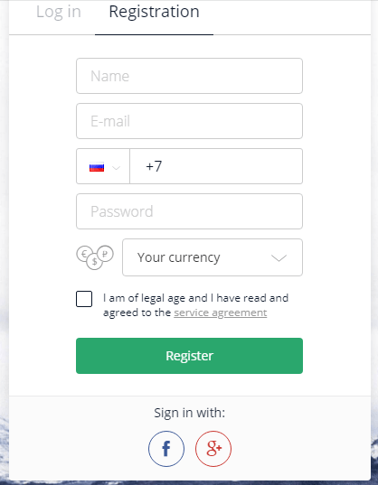Focus the phone number field with +7
This screenshot has height=485, width=378.
tap(216, 166)
